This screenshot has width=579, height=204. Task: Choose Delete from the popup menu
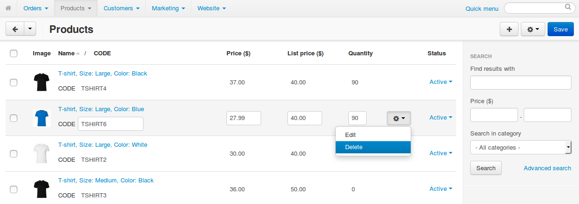(373, 147)
